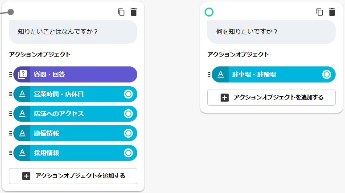The height and width of the screenshot is (193, 345).
Task: Click the text icon on 営業時間・店休日
Action: click(x=22, y=94)
